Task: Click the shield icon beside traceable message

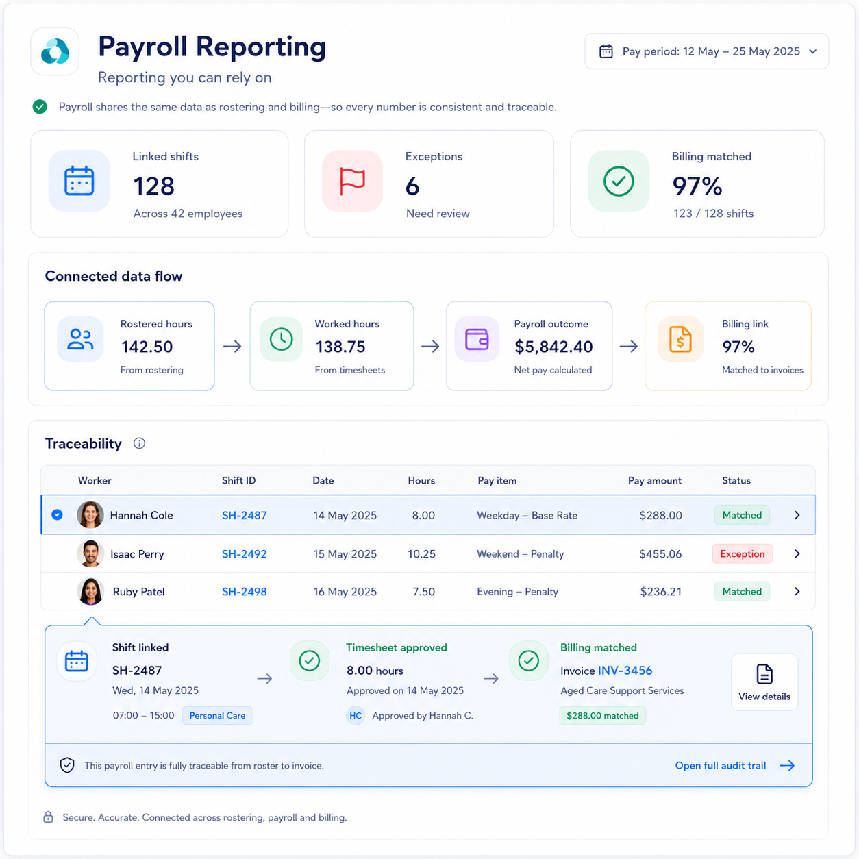Action: (67, 765)
